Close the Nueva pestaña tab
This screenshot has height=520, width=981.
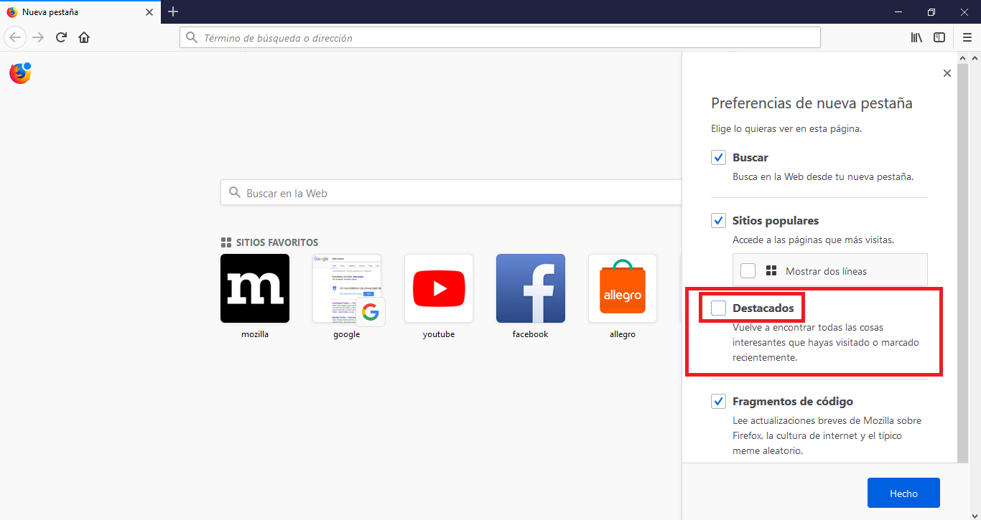[149, 12]
